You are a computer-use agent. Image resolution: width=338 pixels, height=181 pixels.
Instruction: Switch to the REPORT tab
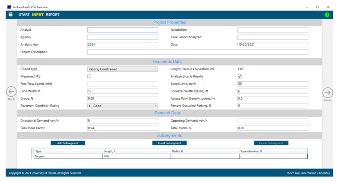pos(53,15)
